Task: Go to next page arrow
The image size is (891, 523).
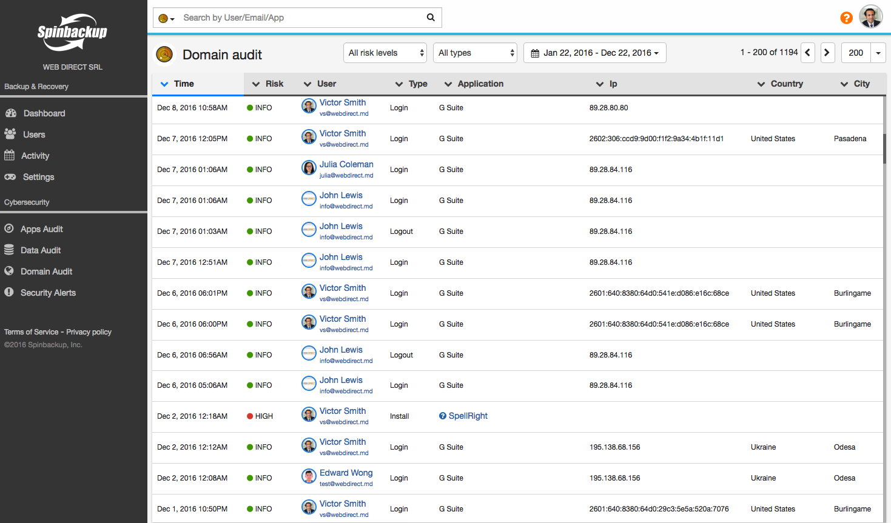Action: pos(827,53)
